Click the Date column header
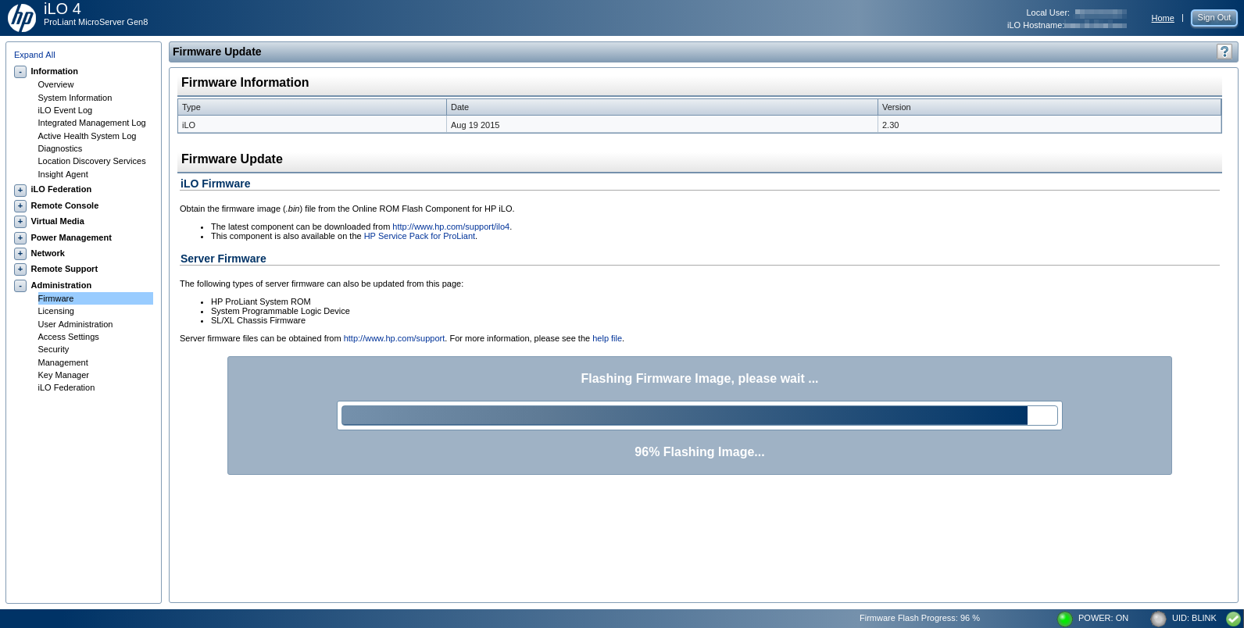 tap(662, 107)
